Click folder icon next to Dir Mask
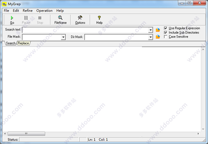Image resolution: width=208 pixels, height=144 pixels. (158, 37)
